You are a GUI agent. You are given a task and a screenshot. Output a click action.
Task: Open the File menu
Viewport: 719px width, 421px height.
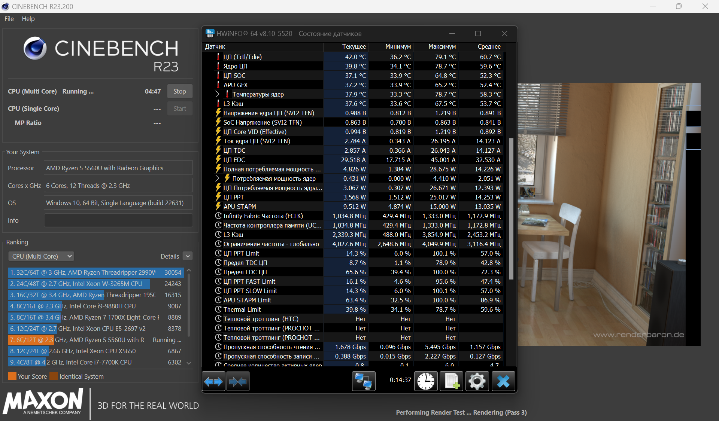pyautogui.click(x=9, y=19)
